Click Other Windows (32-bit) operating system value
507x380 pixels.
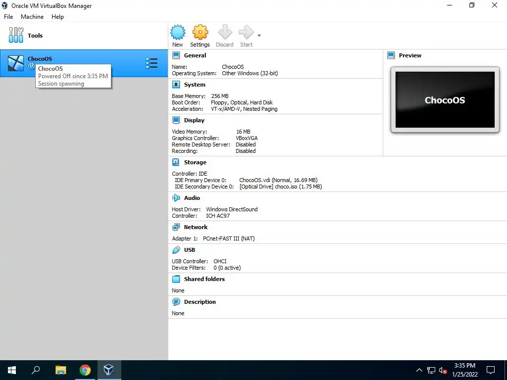(250, 73)
